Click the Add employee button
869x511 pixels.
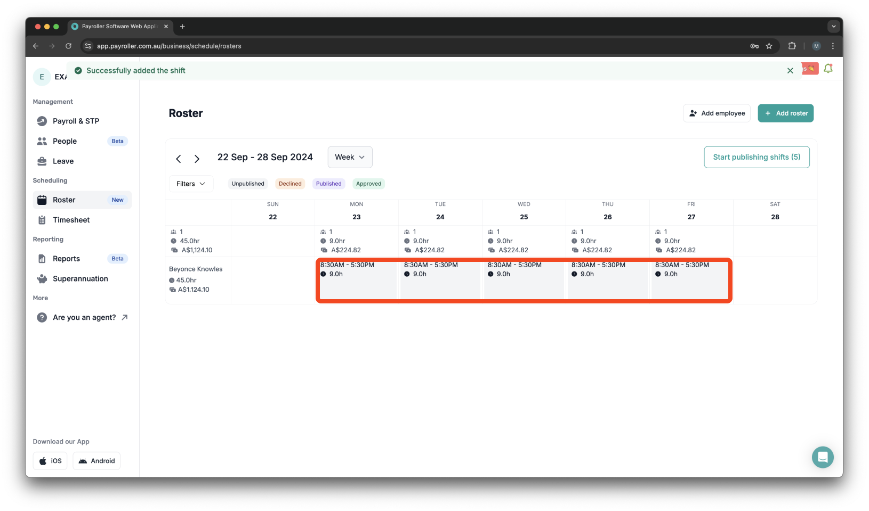(717, 113)
